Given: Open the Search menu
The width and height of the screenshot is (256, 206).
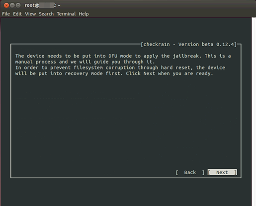Looking at the screenshot, I should [x=46, y=14].
